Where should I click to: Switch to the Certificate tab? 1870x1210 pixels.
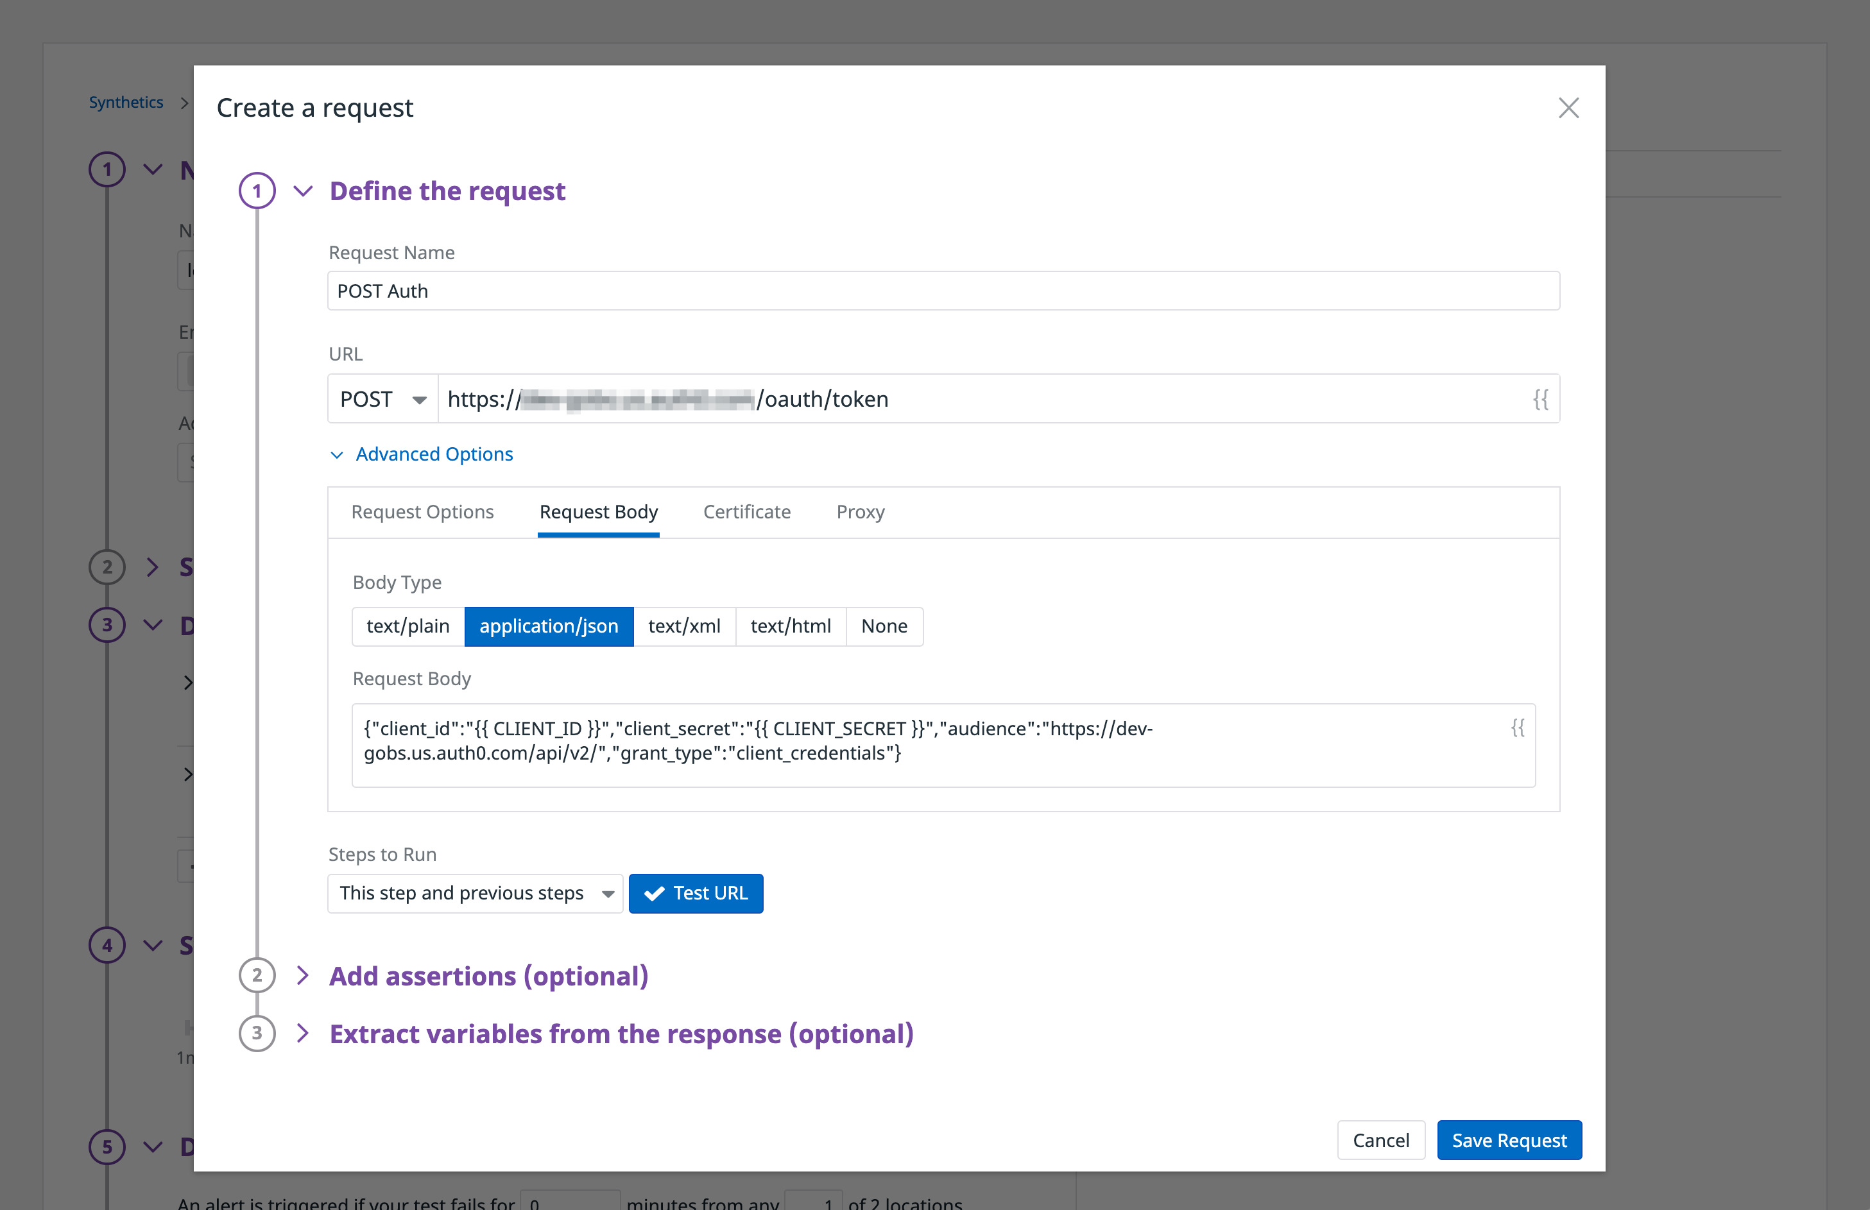[x=746, y=511]
